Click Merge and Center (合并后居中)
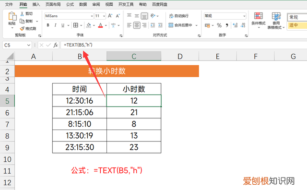 pos(180,25)
